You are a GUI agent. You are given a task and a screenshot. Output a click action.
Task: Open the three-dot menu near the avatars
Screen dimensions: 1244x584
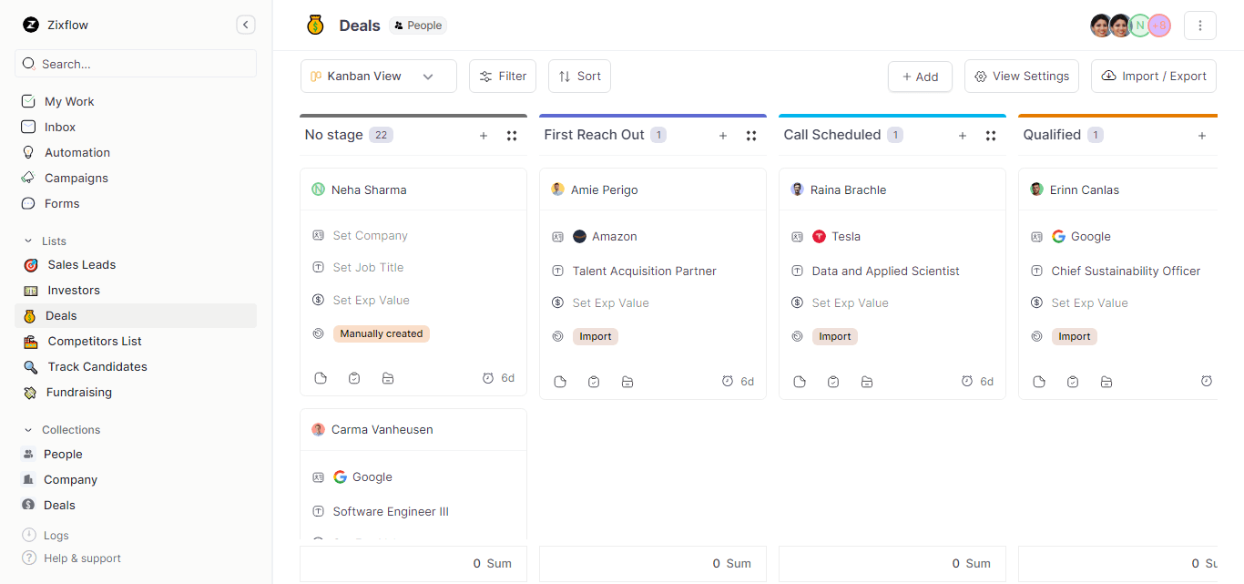[x=1200, y=25]
